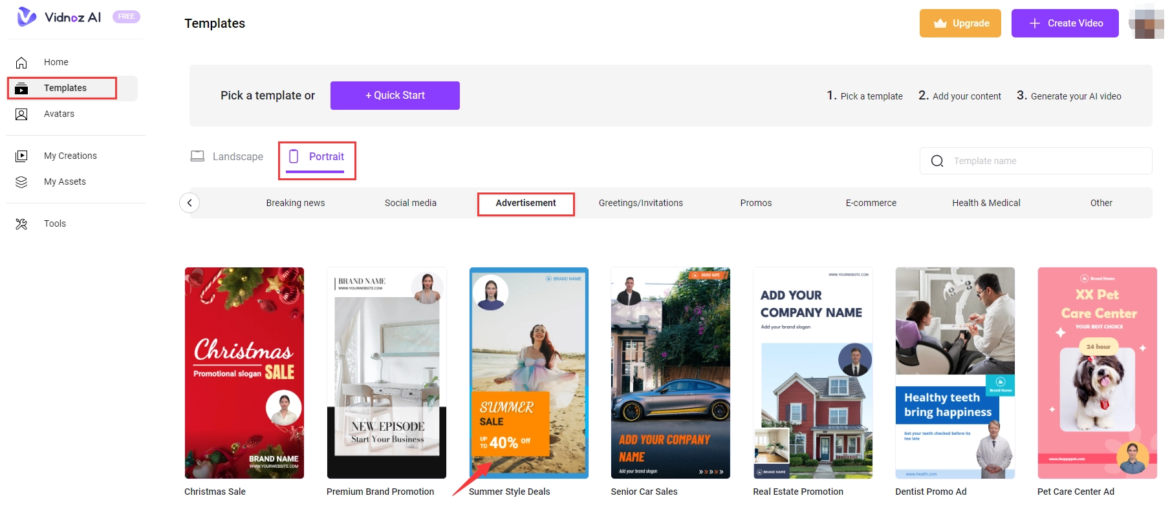Show the E-commerce template category
The height and width of the screenshot is (509, 1170).
[x=871, y=203]
